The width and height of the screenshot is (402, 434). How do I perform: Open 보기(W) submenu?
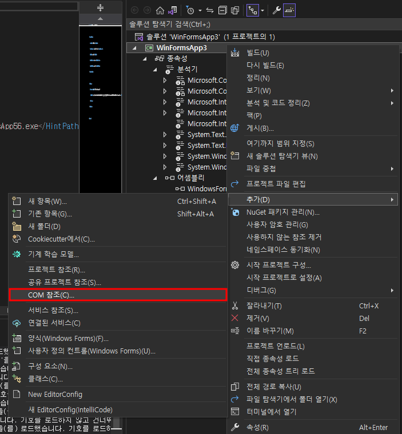coord(313,90)
